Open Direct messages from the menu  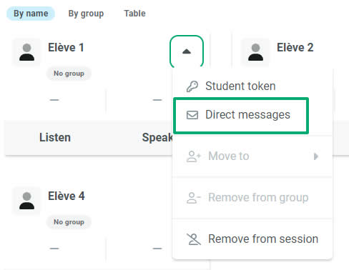(241, 115)
